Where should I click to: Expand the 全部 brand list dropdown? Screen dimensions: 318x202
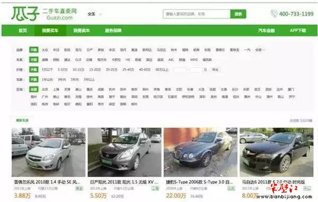coord(260,50)
